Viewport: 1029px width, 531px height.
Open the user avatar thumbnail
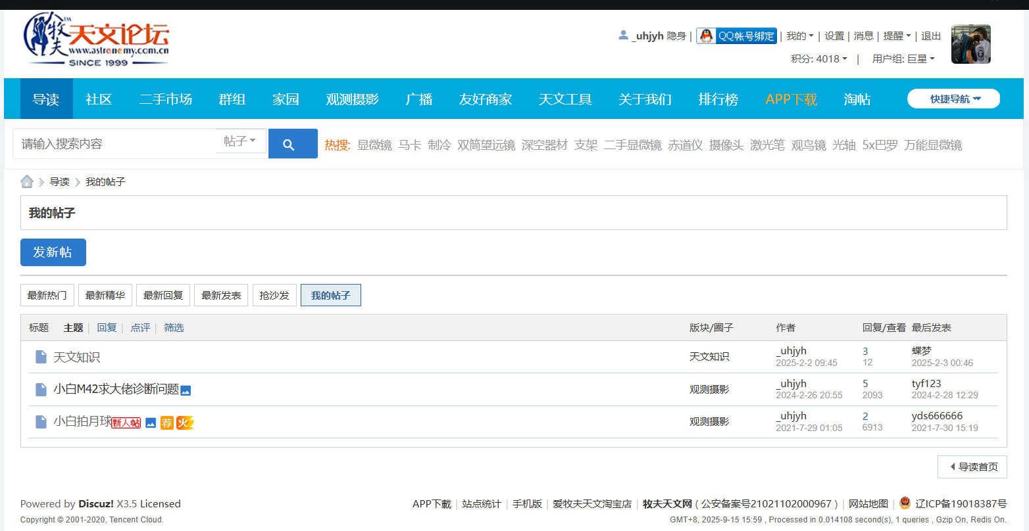971,44
